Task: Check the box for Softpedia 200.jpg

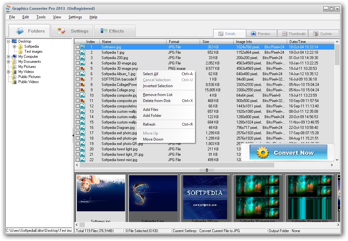Action: (78, 57)
